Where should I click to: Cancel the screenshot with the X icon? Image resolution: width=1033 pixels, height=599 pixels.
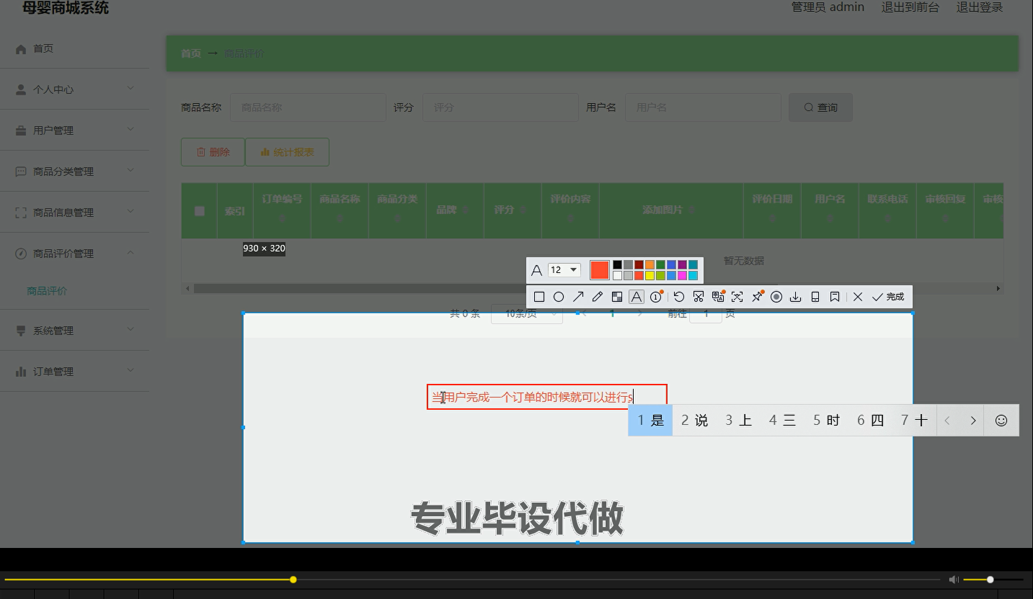tap(857, 296)
